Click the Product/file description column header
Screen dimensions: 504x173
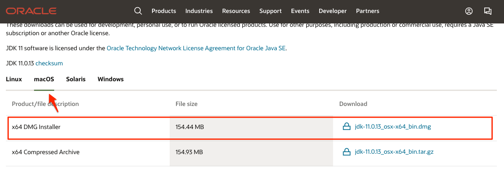pos(45,103)
